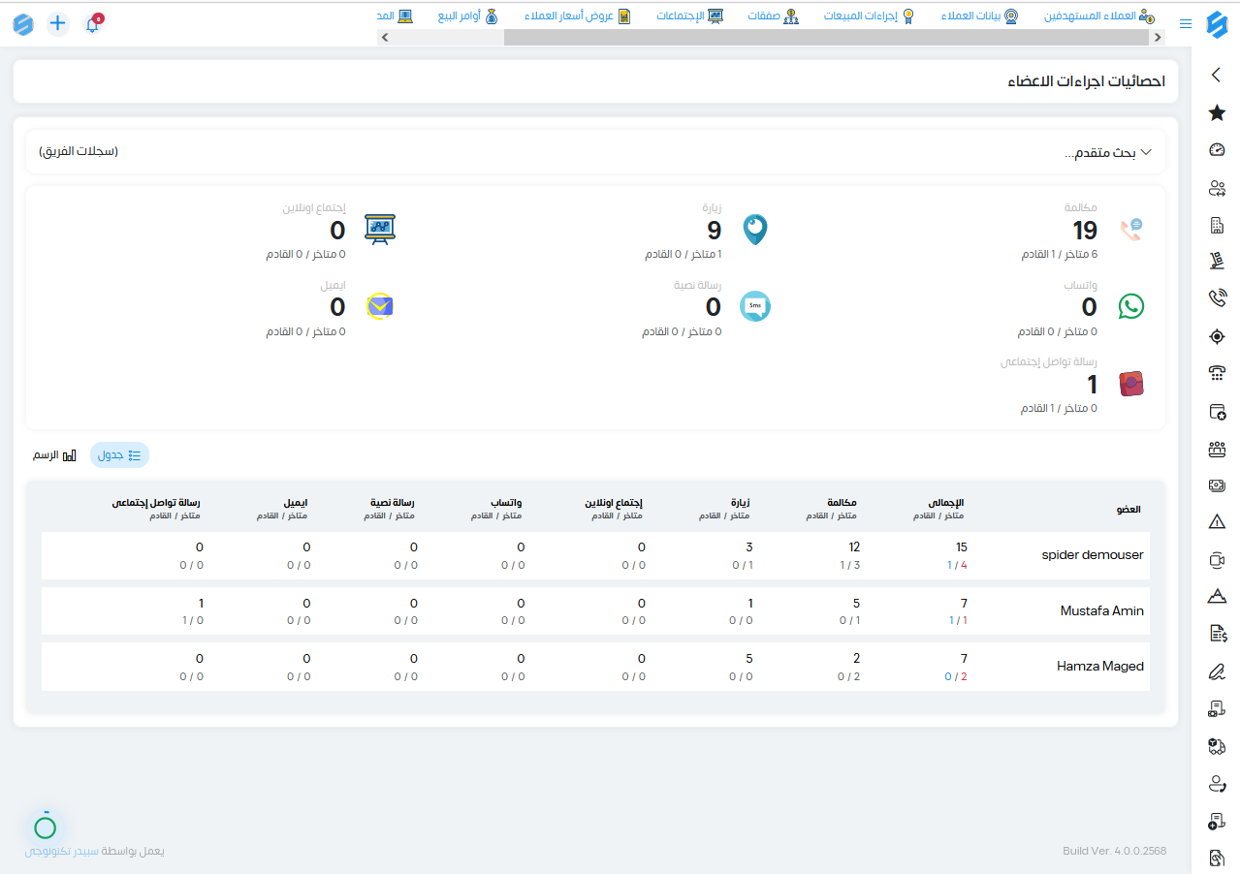Click the سبيدر تكنولوجى footer link
Viewport: 1240px width, 874px height.
(63, 851)
